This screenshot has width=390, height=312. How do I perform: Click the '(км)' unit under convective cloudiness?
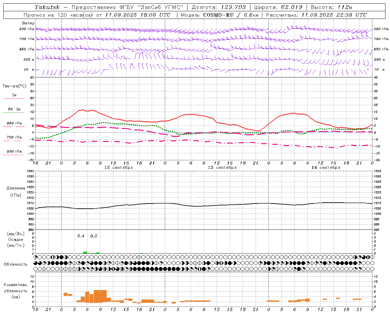point(16,297)
